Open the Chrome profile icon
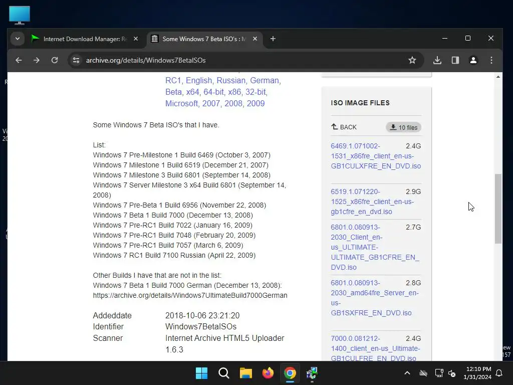Screen dimensions: 513x385 point(473,60)
